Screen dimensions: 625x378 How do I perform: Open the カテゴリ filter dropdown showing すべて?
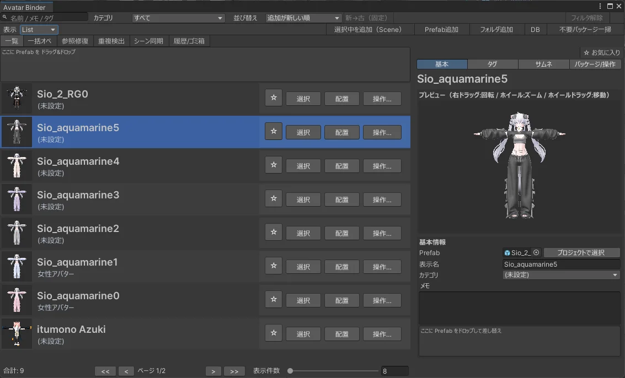[178, 18]
